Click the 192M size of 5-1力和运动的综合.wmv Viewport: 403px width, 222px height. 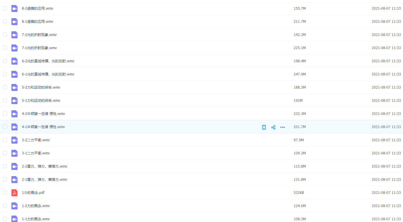298,101
